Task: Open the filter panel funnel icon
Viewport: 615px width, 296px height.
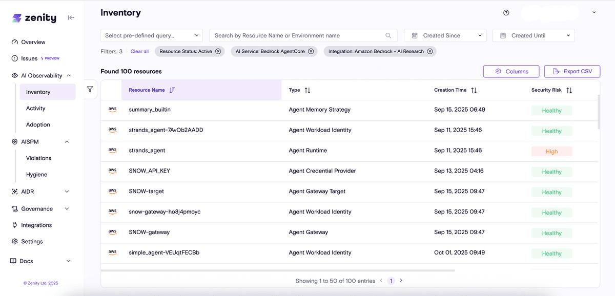Action: (90, 89)
